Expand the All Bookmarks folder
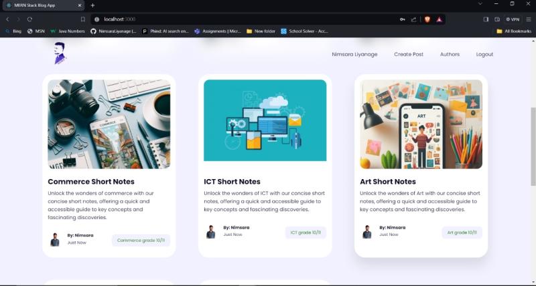Screen dimensions: 536x286 pos(513,31)
